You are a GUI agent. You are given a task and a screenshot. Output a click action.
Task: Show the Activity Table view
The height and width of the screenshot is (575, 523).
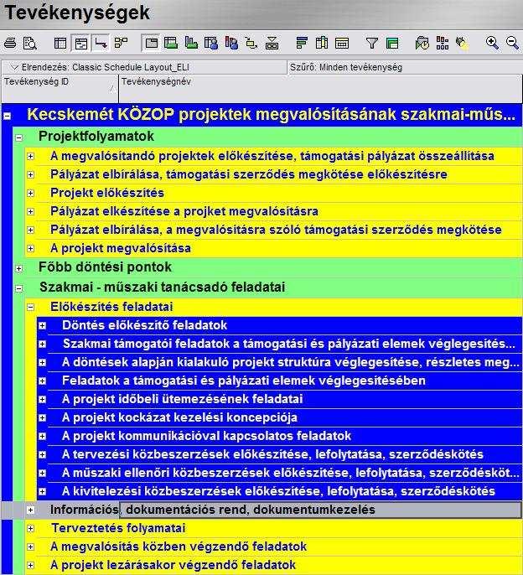pyautogui.click(x=60, y=44)
